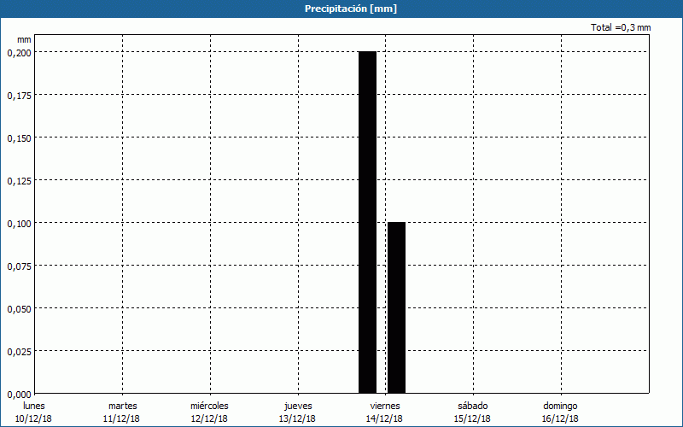Select the tall 0,200 mm precipitation bar
683x427 pixels.
[368, 222]
